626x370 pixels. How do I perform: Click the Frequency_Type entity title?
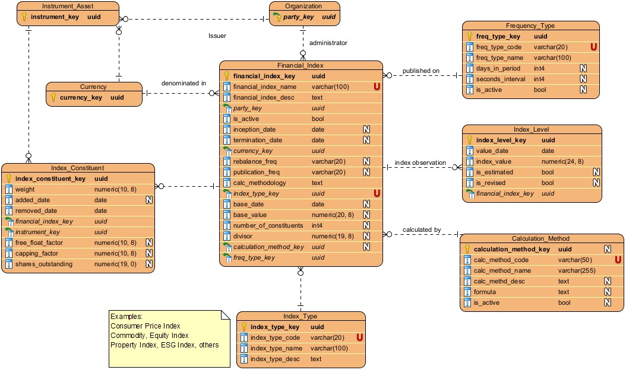coord(530,26)
